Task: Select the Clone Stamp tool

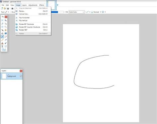Action: pyautogui.click(x=2, y=43)
